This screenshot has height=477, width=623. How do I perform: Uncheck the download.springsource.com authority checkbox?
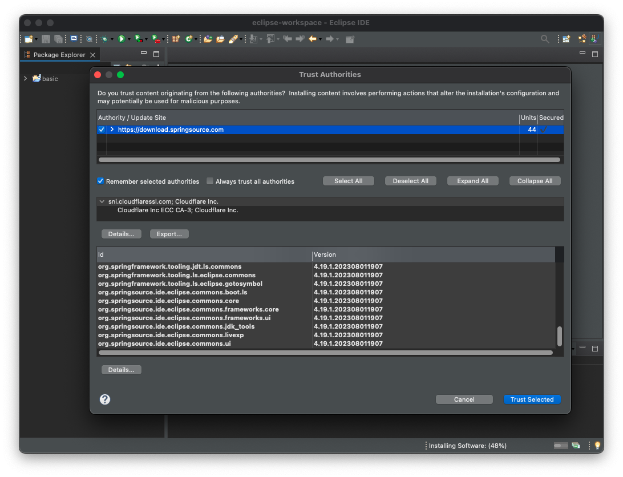102,130
